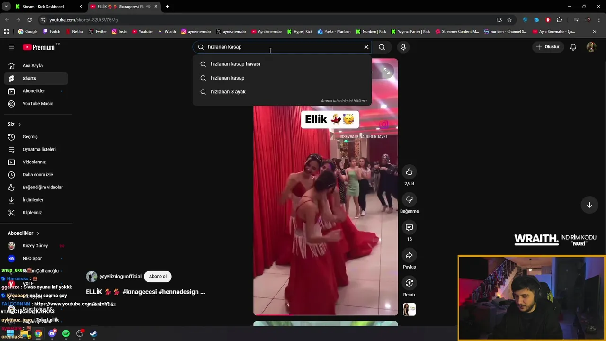Click the #kınagecesi hashtag
Screen dimensions: 606x341
[x=140, y=292]
